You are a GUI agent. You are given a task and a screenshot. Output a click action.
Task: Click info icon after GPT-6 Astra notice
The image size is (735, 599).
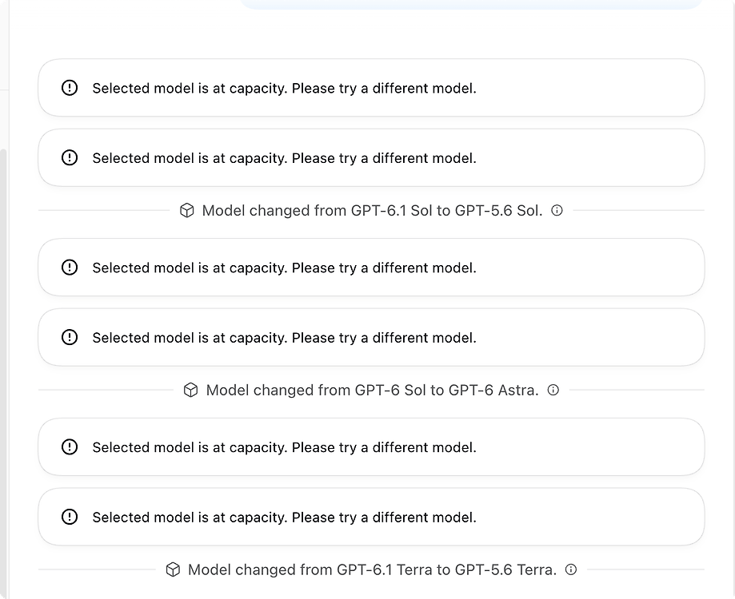coord(553,390)
